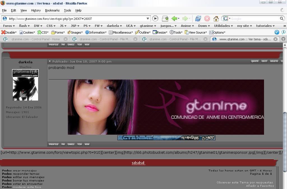287x189 pixels.
Task: Click Añadir a Favoritos link
Action: click(260, 186)
